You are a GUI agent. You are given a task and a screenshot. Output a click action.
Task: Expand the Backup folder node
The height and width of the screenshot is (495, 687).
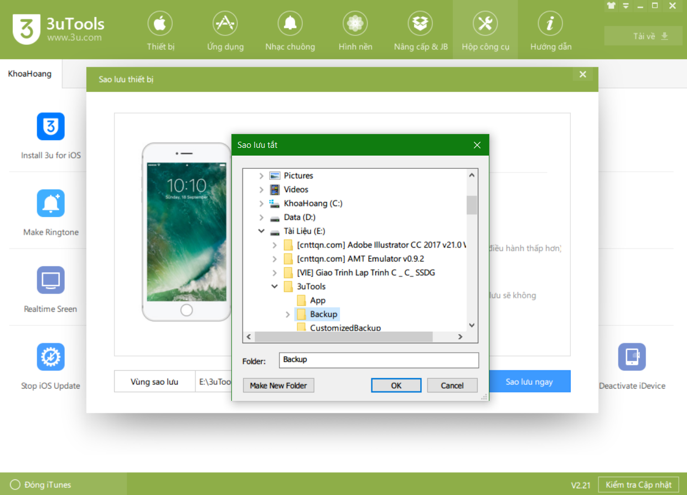pyautogui.click(x=288, y=314)
